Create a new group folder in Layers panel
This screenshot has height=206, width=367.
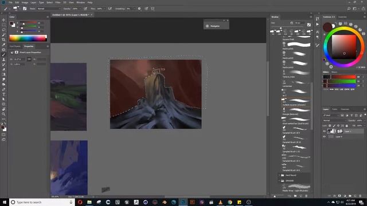pos(350,196)
